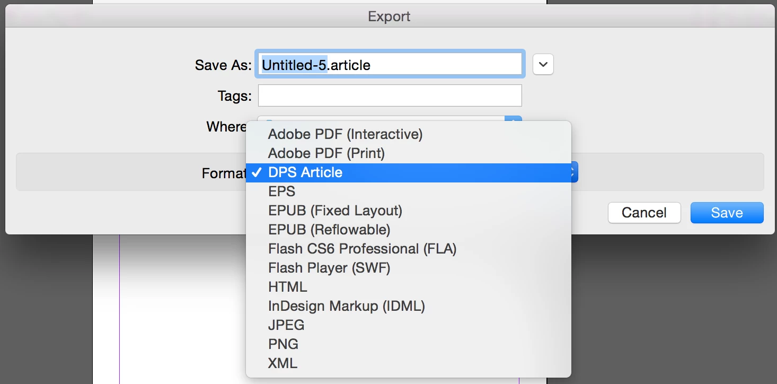This screenshot has height=384, width=777.
Task: Choose PNG export format
Action: coord(409,344)
